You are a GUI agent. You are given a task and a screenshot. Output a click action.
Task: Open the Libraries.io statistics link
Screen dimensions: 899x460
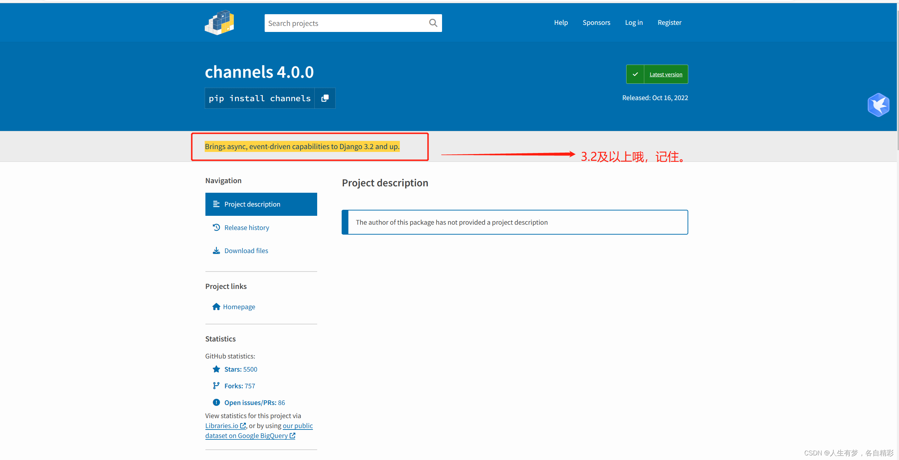(x=222, y=425)
